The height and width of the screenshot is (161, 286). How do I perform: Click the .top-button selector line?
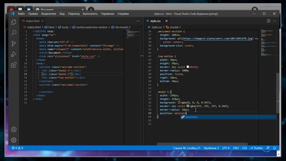point(166,56)
